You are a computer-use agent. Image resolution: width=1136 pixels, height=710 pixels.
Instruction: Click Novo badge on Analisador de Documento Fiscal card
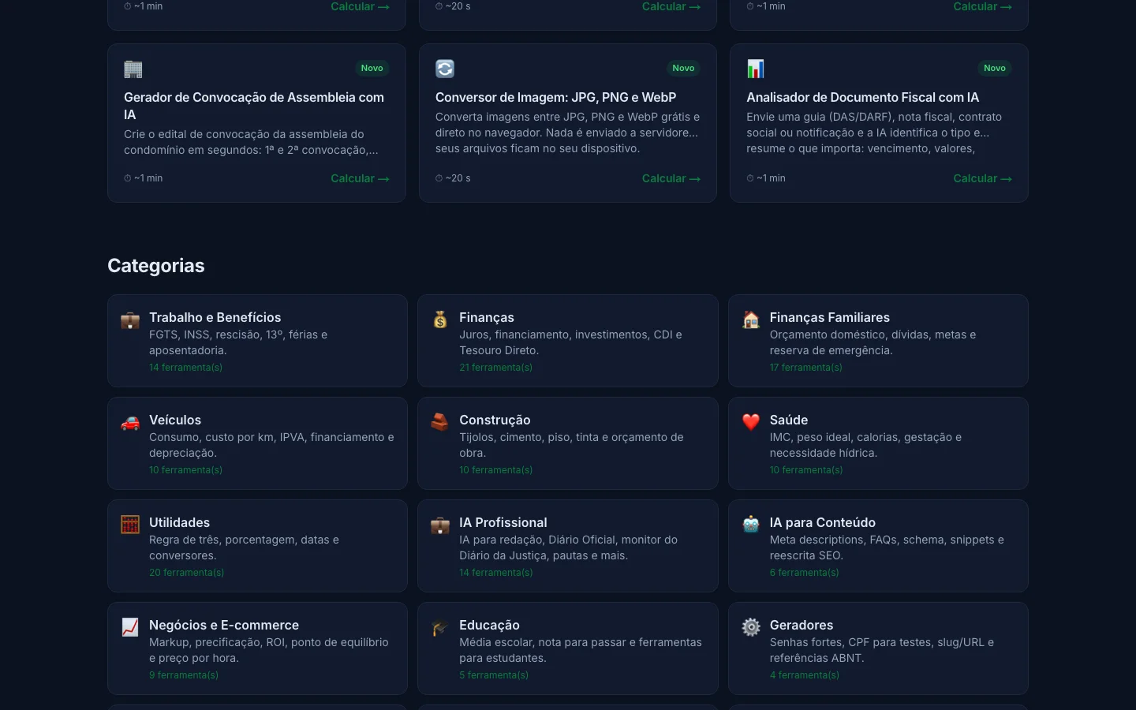[995, 68]
